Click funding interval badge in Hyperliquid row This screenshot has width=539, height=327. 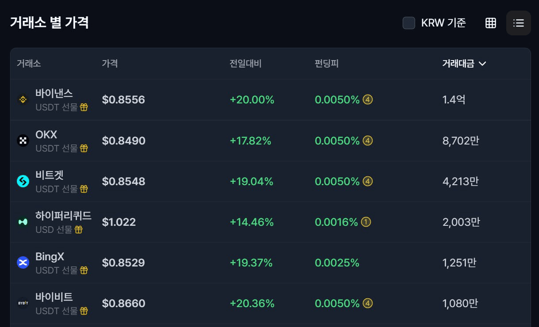tap(366, 222)
